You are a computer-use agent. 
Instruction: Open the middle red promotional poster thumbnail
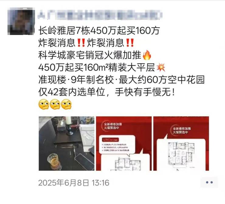(124, 143)
